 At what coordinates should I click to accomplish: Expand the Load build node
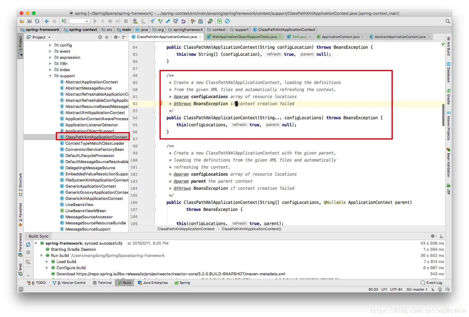click(x=47, y=262)
